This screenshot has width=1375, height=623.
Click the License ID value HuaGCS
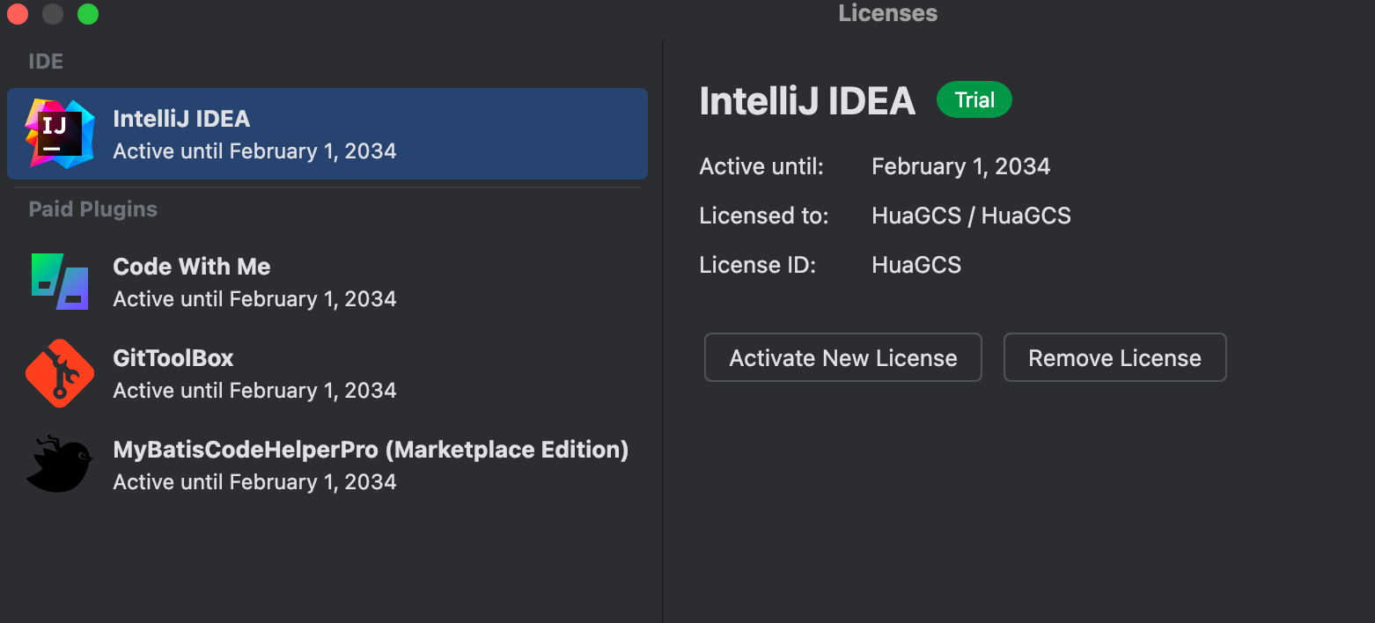pyautogui.click(x=915, y=265)
